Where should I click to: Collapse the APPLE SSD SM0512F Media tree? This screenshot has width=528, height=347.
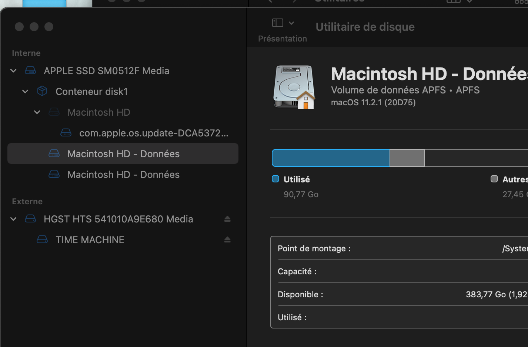pyautogui.click(x=14, y=70)
